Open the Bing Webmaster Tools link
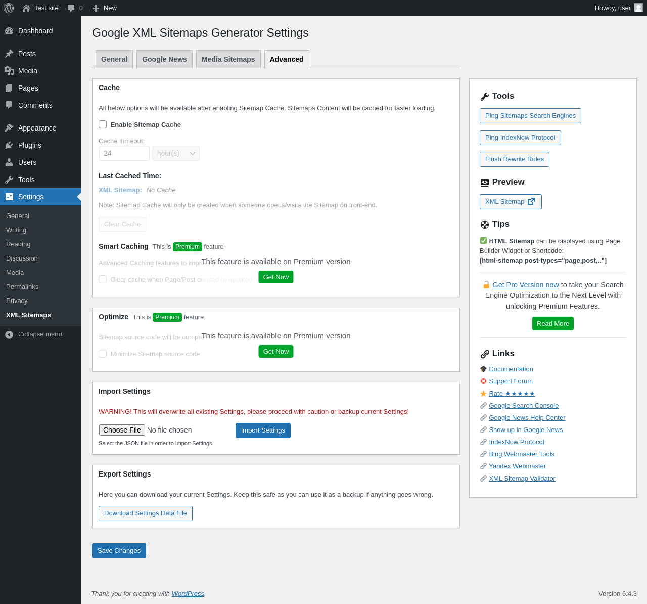The image size is (647, 604). [x=522, y=454]
